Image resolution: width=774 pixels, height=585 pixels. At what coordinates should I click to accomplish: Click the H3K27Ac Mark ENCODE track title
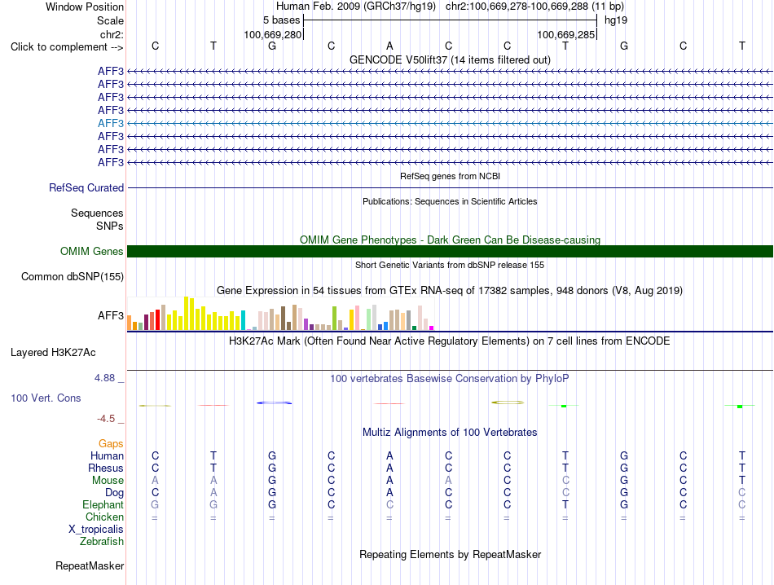(x=450, y=341)
